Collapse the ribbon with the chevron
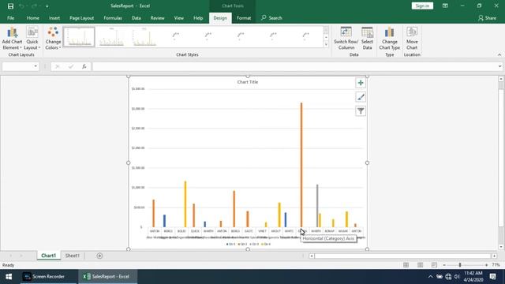The width and height of the screenshot is (505, 284). 499,54
